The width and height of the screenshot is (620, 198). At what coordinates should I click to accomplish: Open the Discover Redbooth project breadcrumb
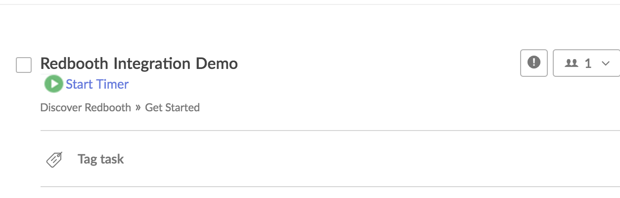coord(86,107)
